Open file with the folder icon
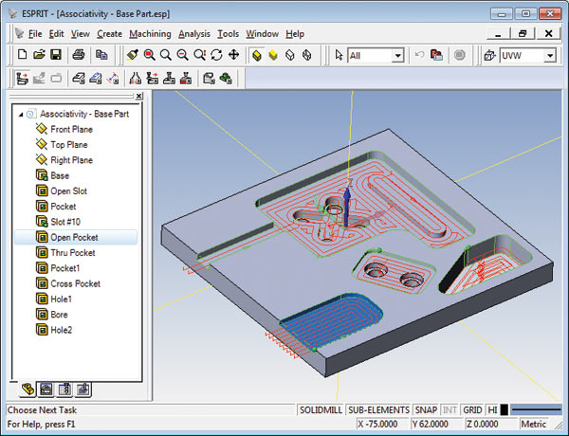The width and height of the screenshot is (569, 436). 39,55
